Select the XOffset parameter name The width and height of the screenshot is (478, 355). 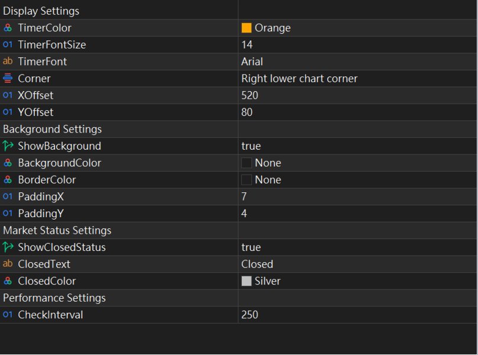[x=35, y=95]
